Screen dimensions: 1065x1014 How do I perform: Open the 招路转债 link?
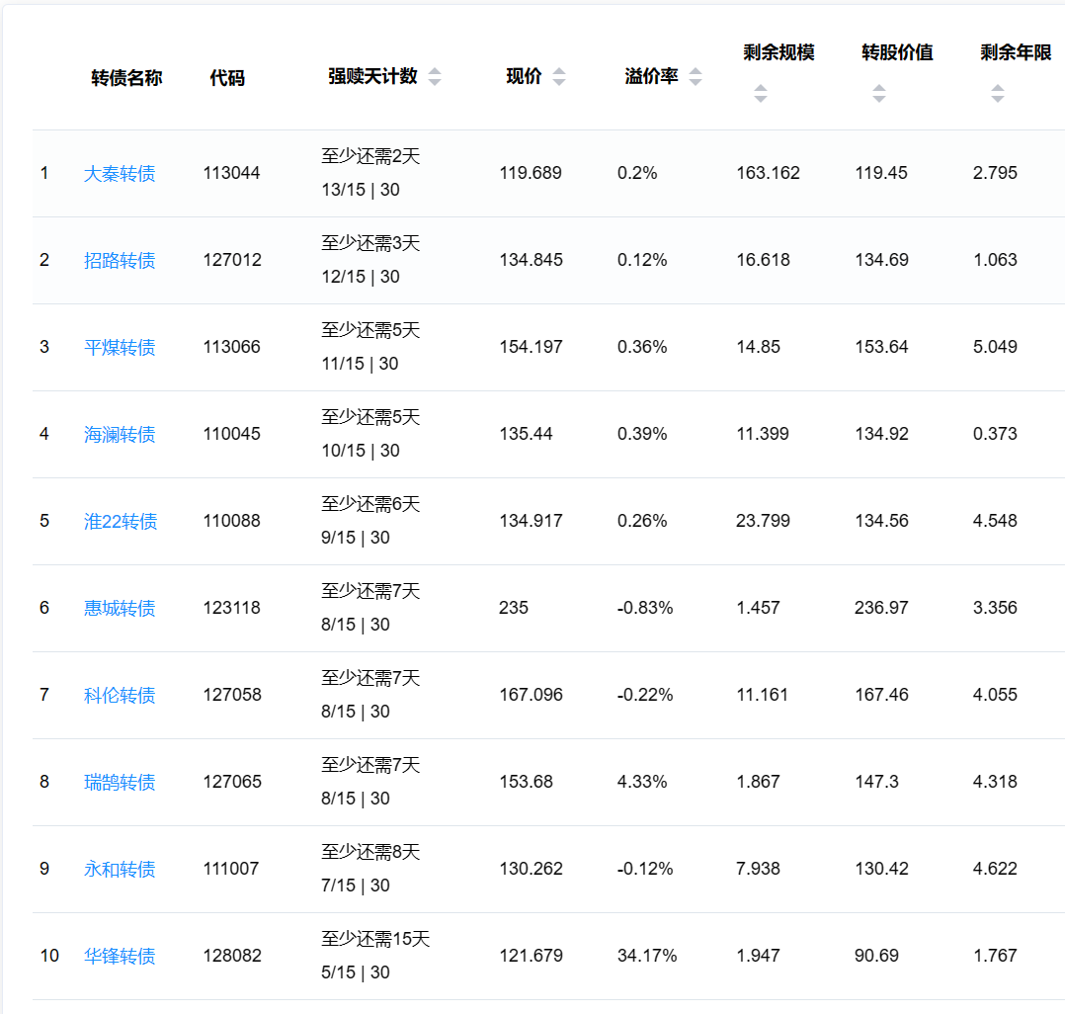coord(120,261)
